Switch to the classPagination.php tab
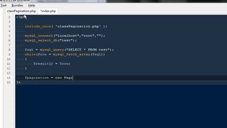 point(21,11)
